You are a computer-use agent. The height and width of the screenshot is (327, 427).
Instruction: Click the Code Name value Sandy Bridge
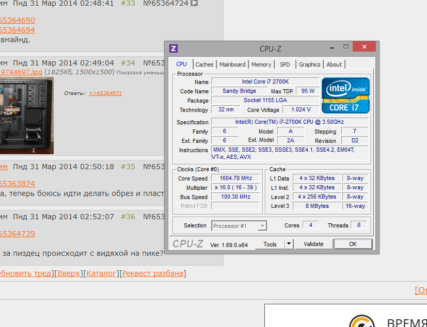(x=240, y=91)
